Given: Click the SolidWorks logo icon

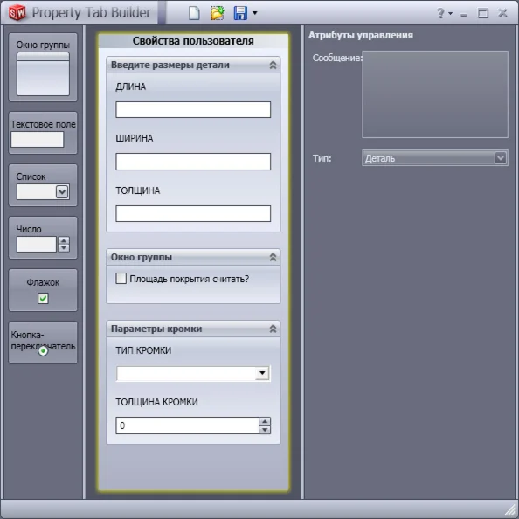Looking at the screenshot, I should coord(17,12).
